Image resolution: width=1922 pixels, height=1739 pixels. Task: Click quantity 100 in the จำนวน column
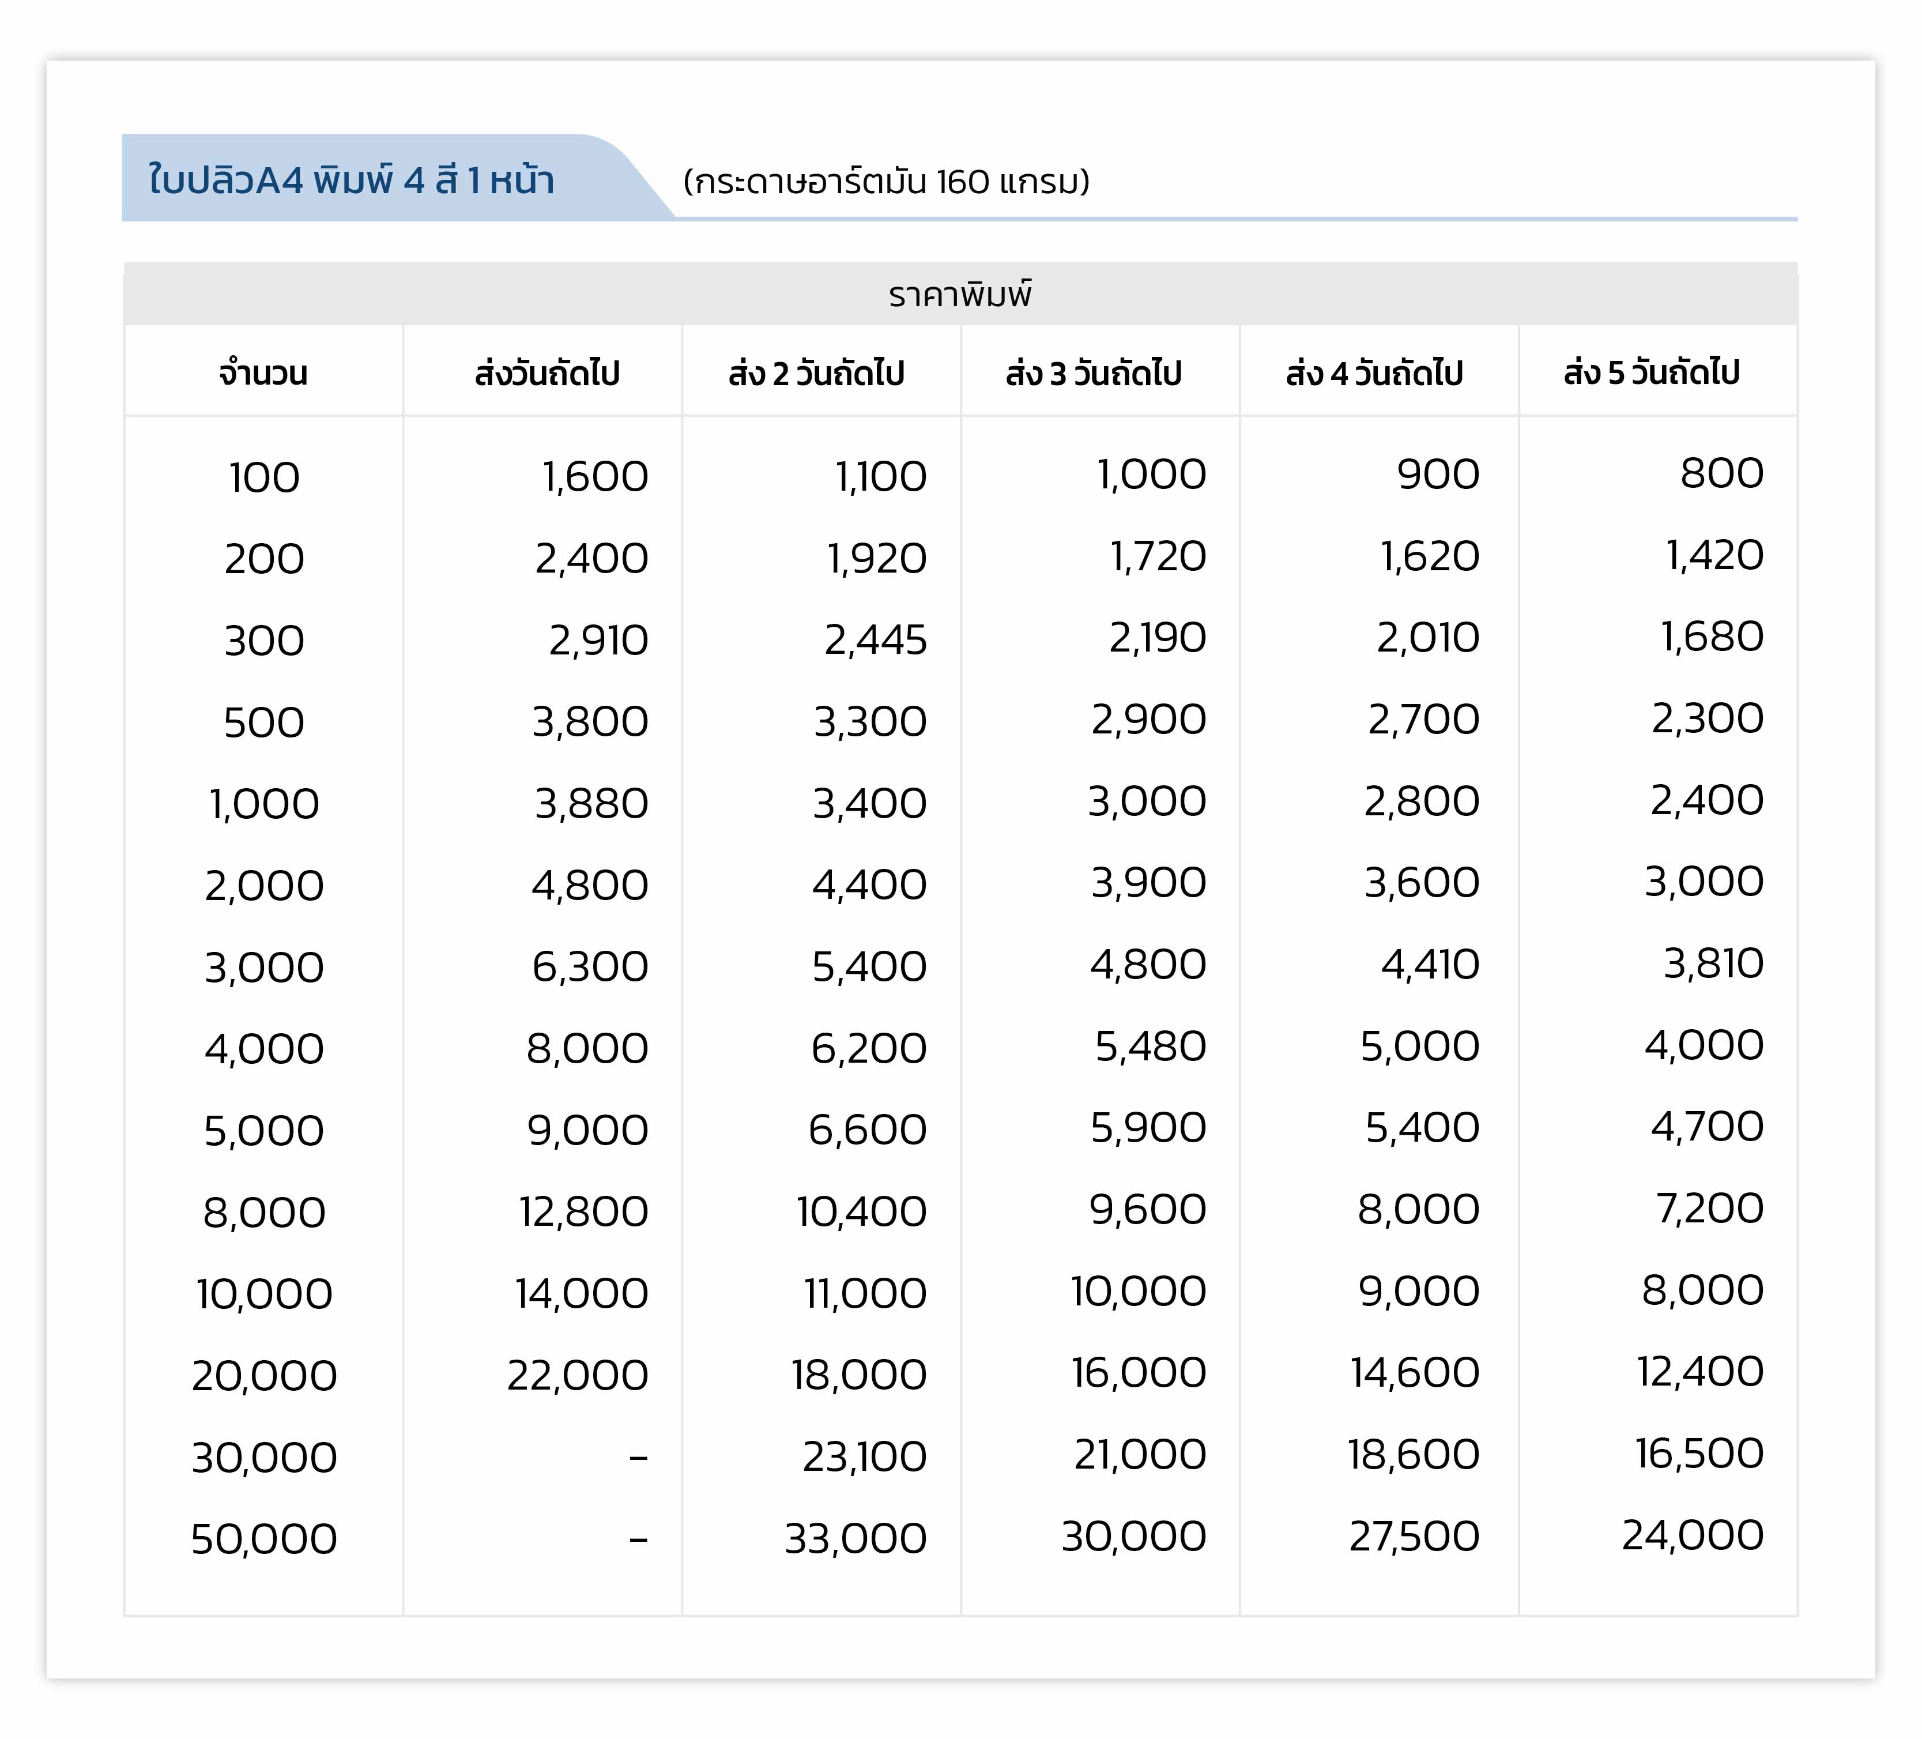[264, 477]
